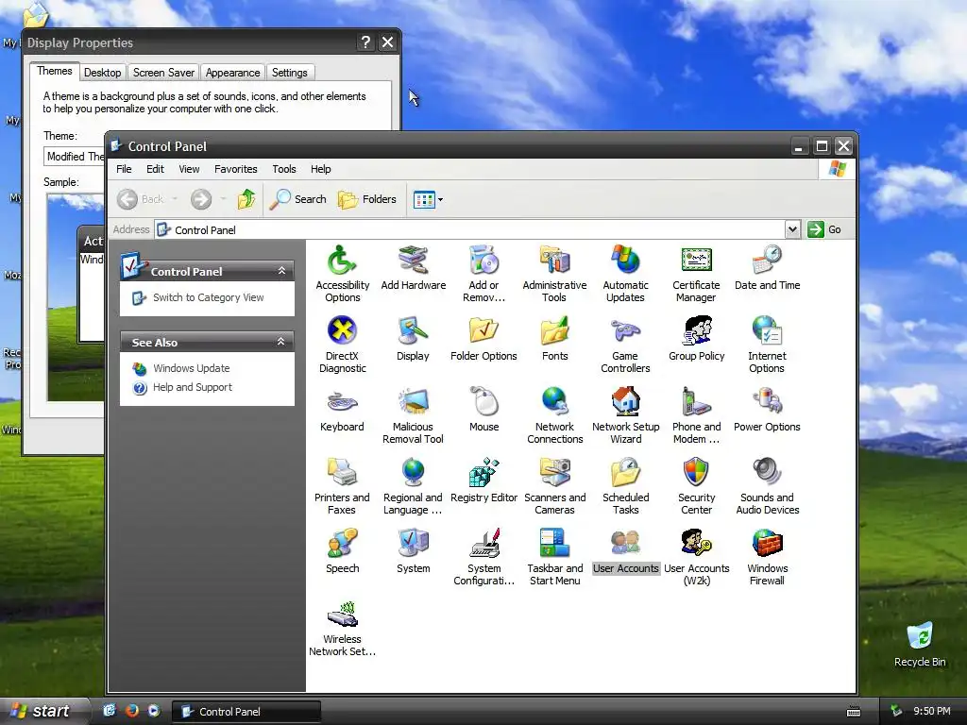Open the Tools menu
Viewport: 967px width, 725px height.
pyautogui.click(x=284, y=169)
